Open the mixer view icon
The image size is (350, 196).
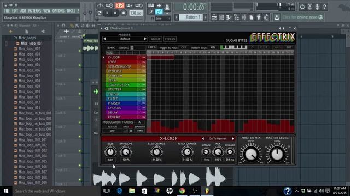(x=244, y=17)
